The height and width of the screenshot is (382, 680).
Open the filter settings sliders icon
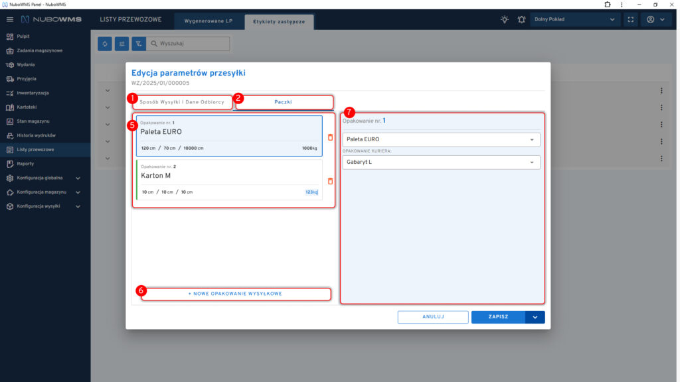click(x=122, y=44)
